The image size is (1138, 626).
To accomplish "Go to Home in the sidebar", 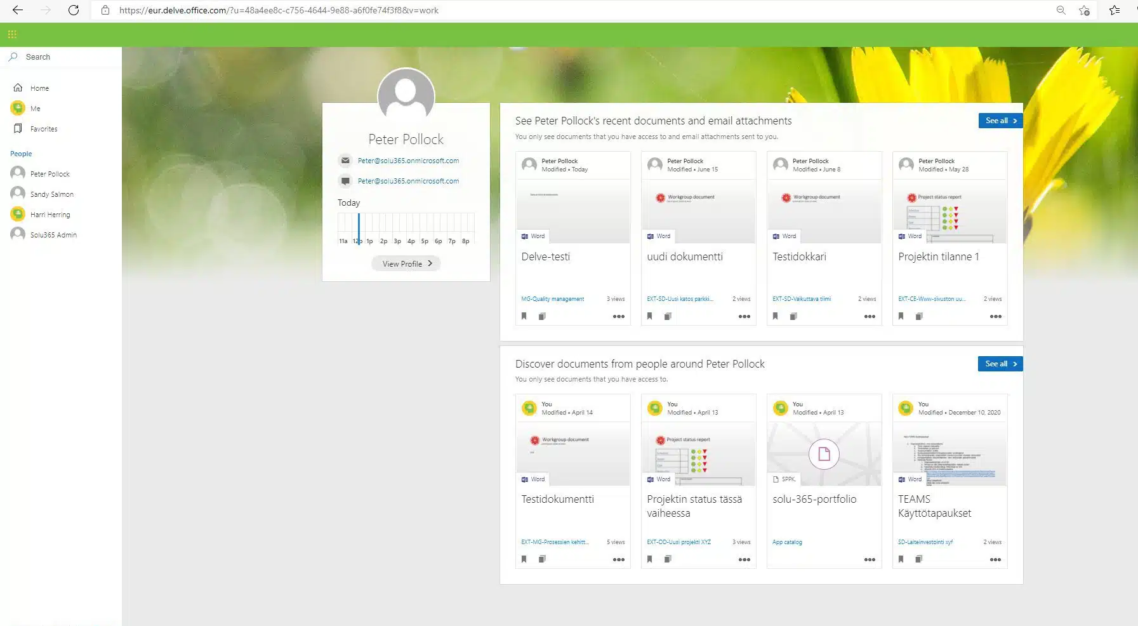I will click(x=39, y=88).
